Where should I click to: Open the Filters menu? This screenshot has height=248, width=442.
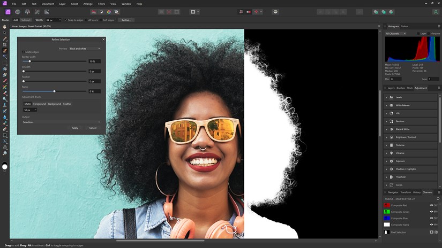101,4
